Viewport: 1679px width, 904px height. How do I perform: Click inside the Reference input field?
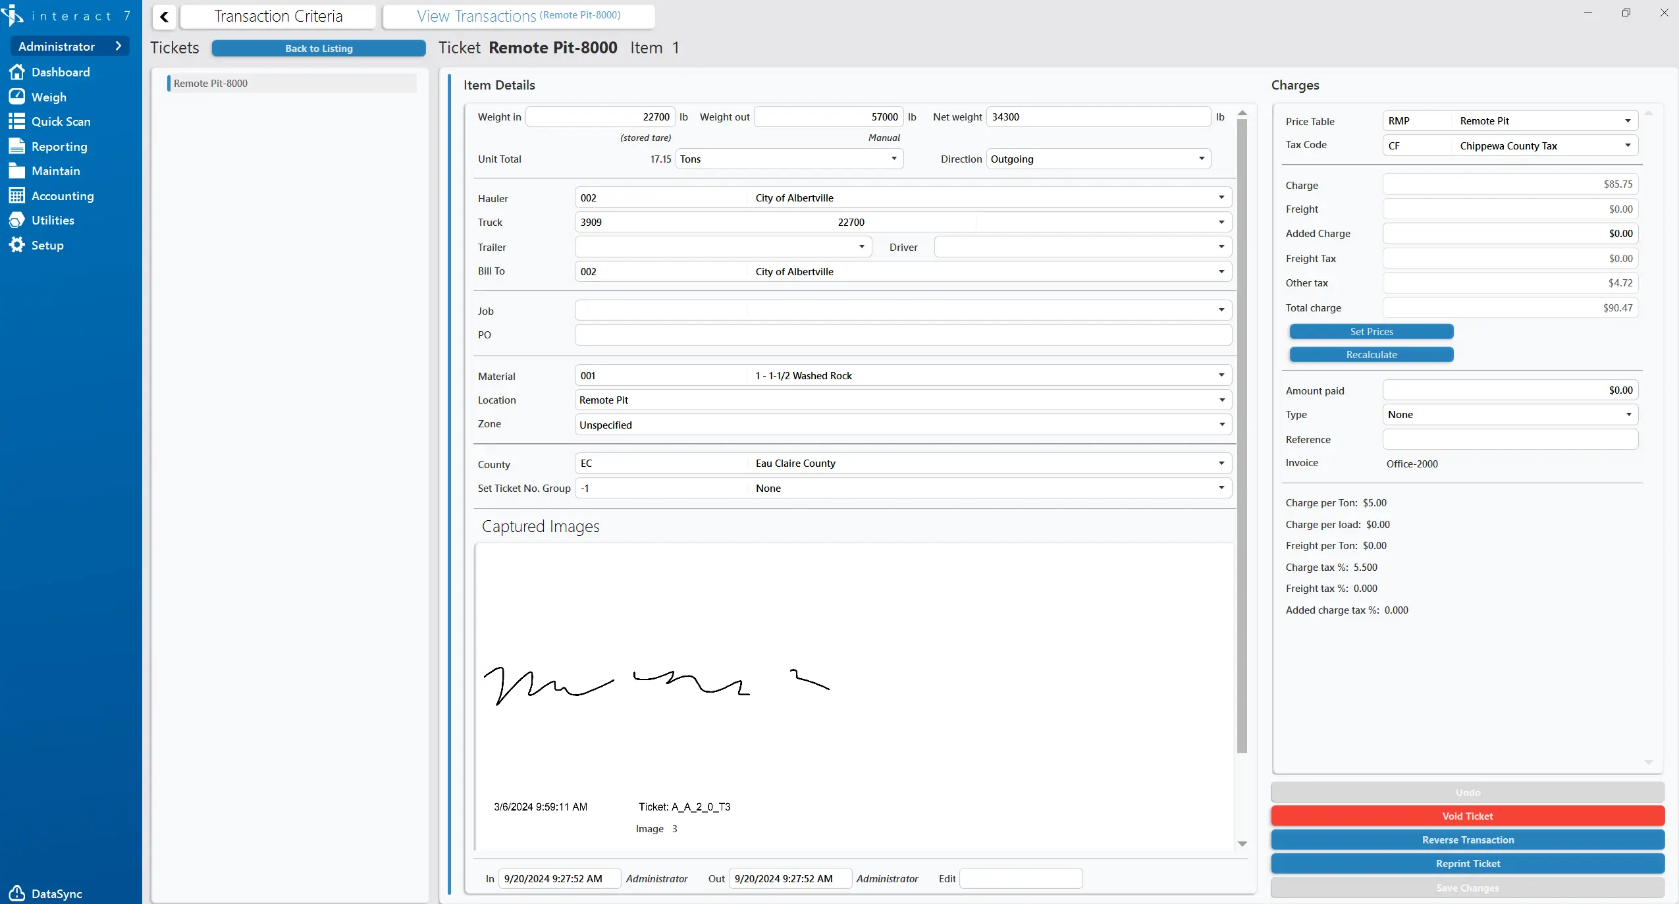[1508, 439]
